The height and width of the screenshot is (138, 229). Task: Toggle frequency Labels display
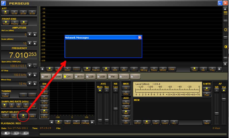(87, 69)
